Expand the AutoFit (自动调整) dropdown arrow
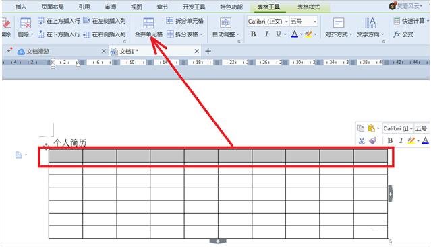 (237, 34)
